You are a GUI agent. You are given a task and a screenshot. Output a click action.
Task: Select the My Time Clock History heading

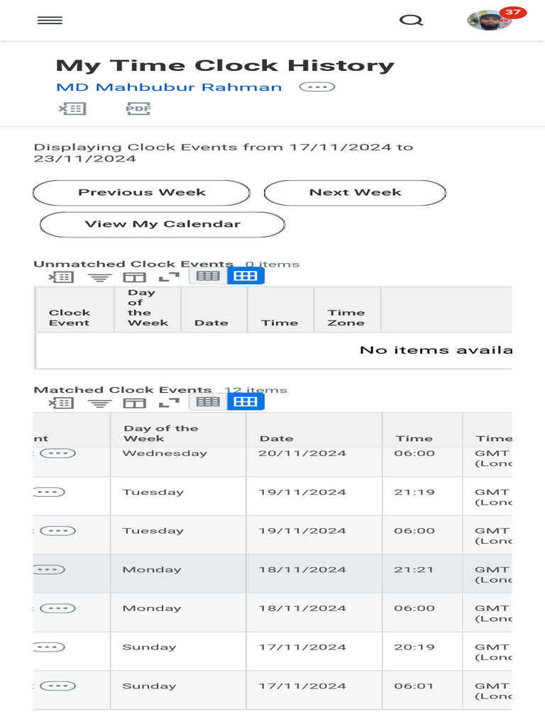[x=225, y=65]
